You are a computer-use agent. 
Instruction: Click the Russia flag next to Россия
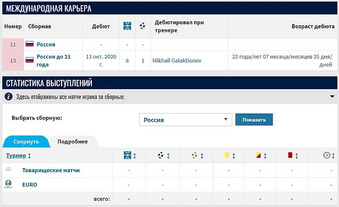30,44
